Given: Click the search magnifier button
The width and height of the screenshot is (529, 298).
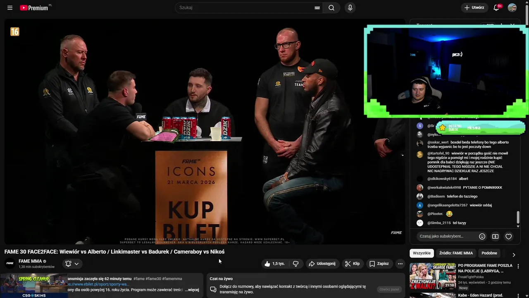Looking at the screenshot, I should tap(331, 8).
